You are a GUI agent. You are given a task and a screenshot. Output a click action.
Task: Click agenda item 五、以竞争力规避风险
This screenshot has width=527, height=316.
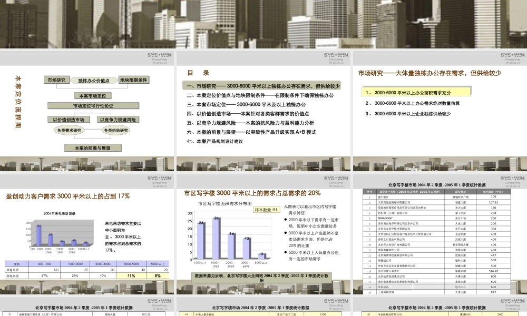(250, 123)
